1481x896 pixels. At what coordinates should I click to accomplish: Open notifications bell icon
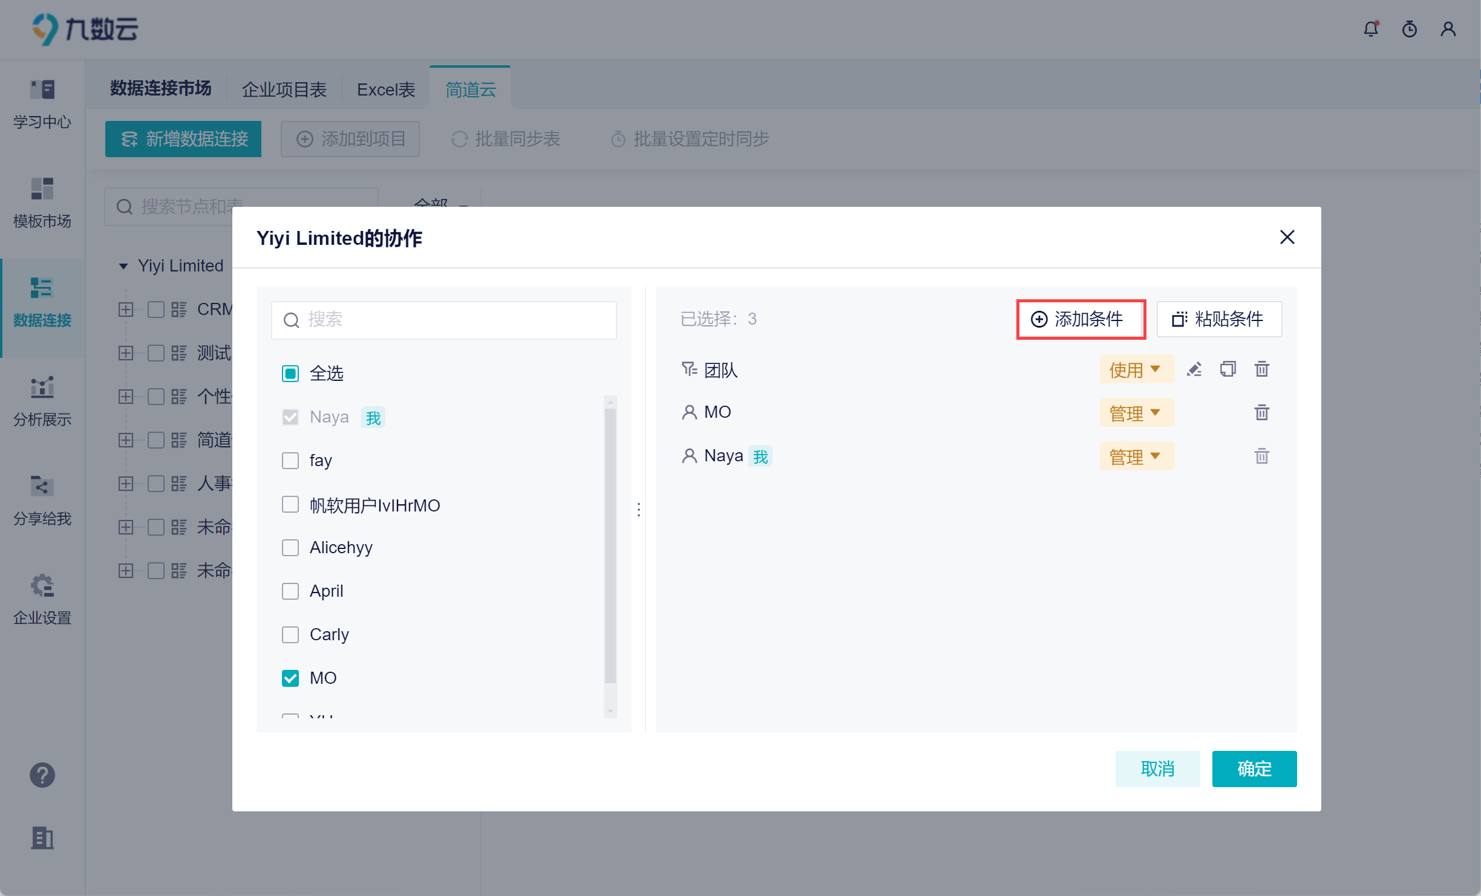(x=1371, y=29)
